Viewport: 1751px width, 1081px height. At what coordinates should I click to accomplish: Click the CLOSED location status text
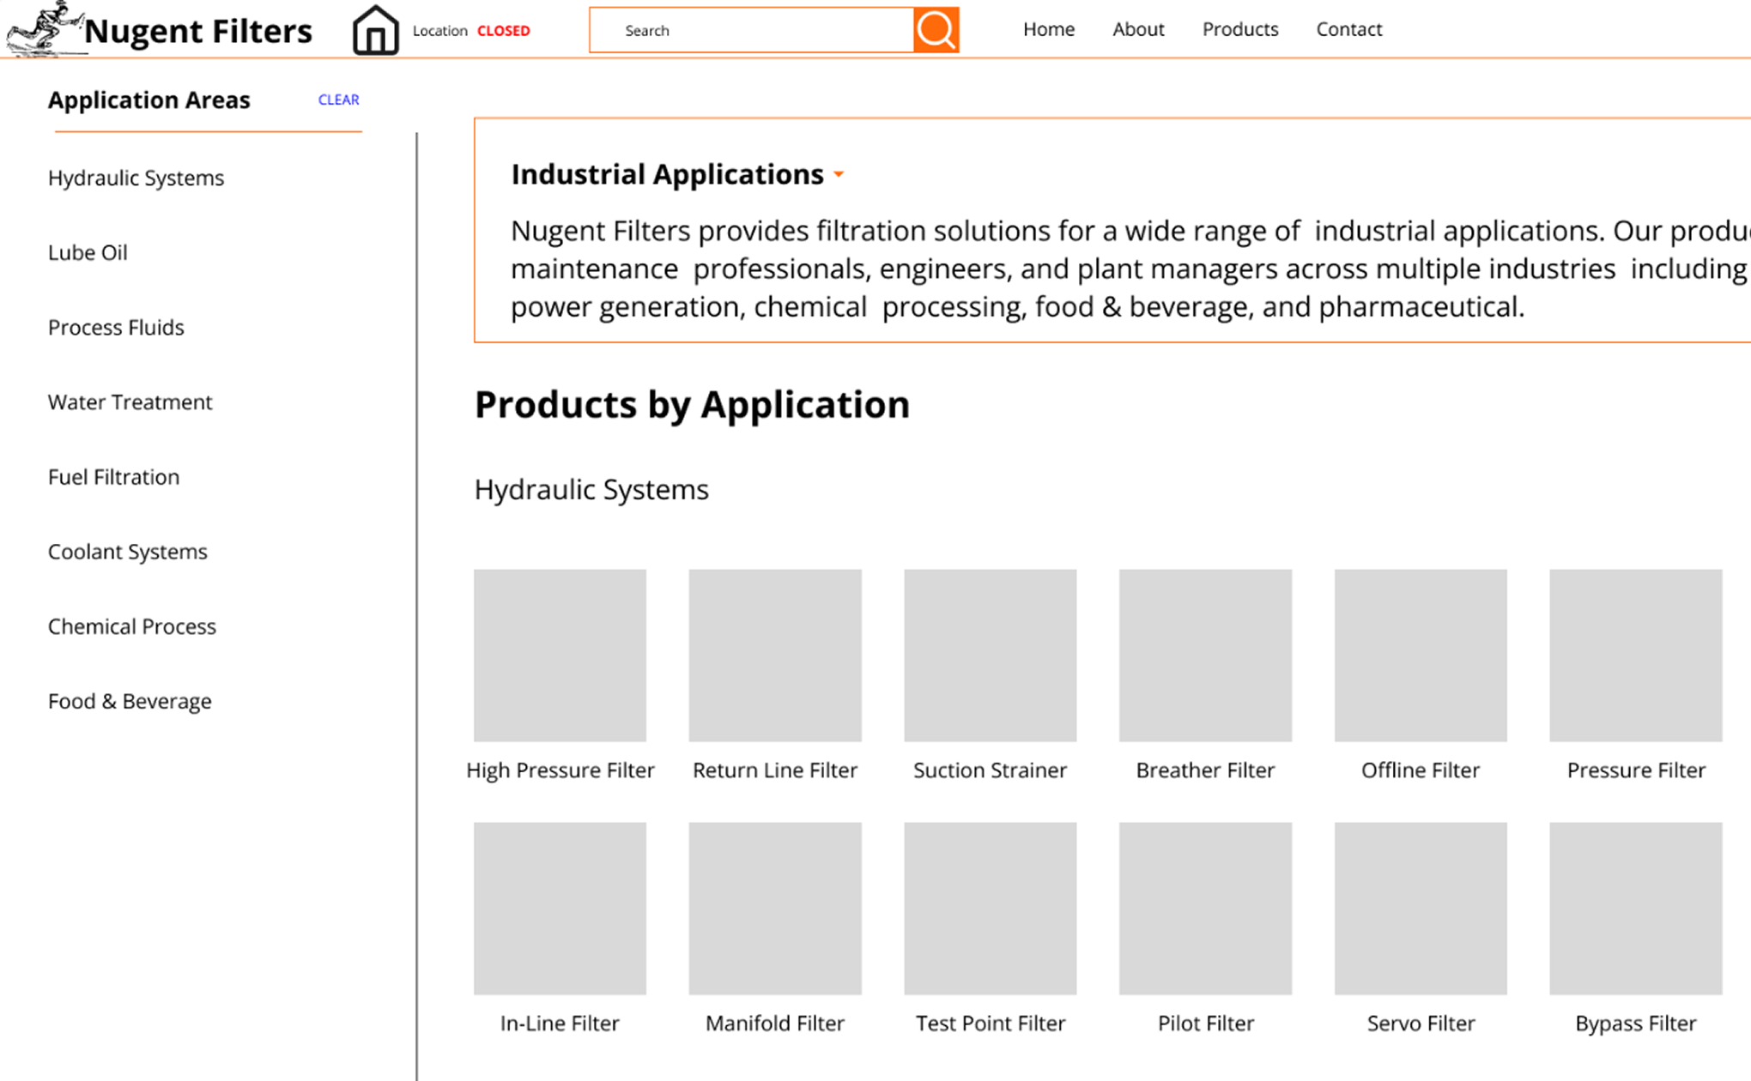[504, 31]
